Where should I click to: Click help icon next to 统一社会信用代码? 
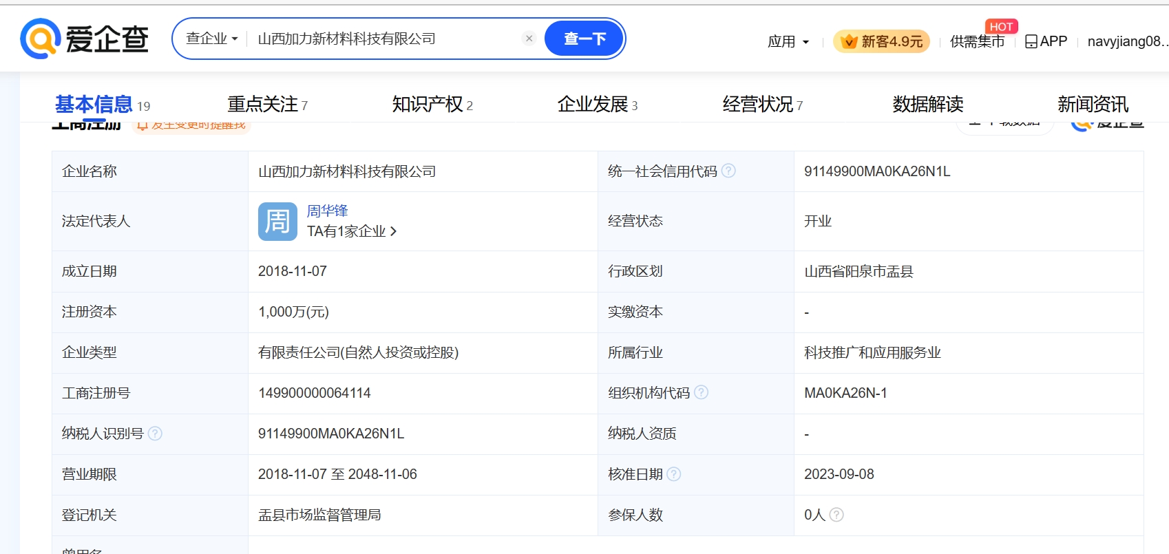coord(728,171)
